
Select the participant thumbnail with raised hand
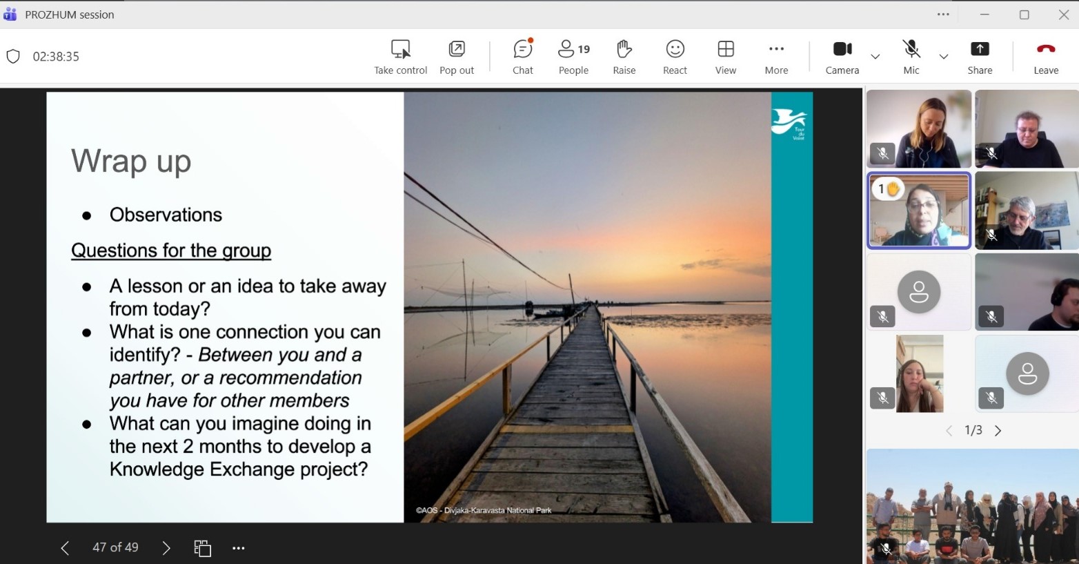click(x=918, y=210)
